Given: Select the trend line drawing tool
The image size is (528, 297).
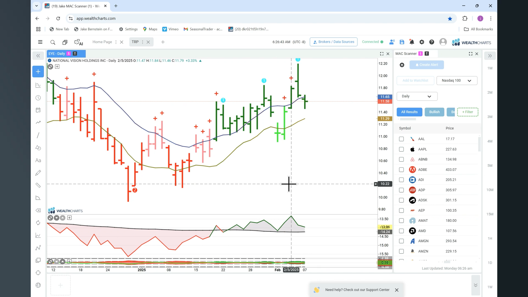Looking at the screenshot, I should pyautogui.click(x=38, y=135).
